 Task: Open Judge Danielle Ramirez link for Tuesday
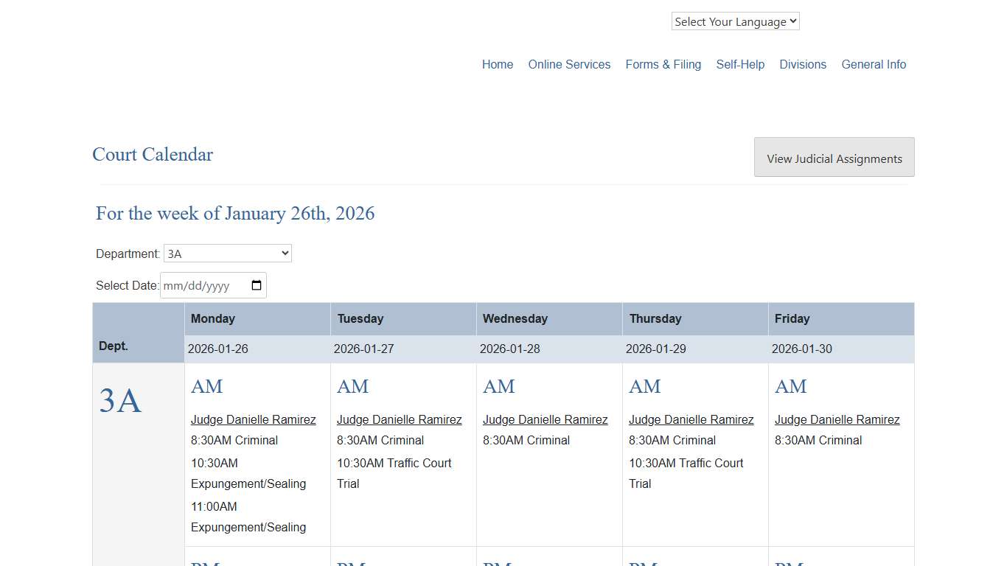point(400,419)
